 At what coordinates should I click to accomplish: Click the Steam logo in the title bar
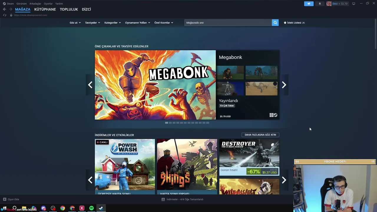pyautogui.click(x=4, y=4)
